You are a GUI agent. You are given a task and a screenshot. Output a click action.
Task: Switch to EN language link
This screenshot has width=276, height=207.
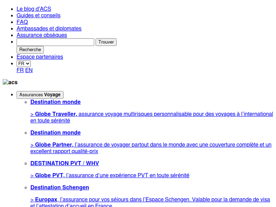pyautogui.click(x=29, y=70)
